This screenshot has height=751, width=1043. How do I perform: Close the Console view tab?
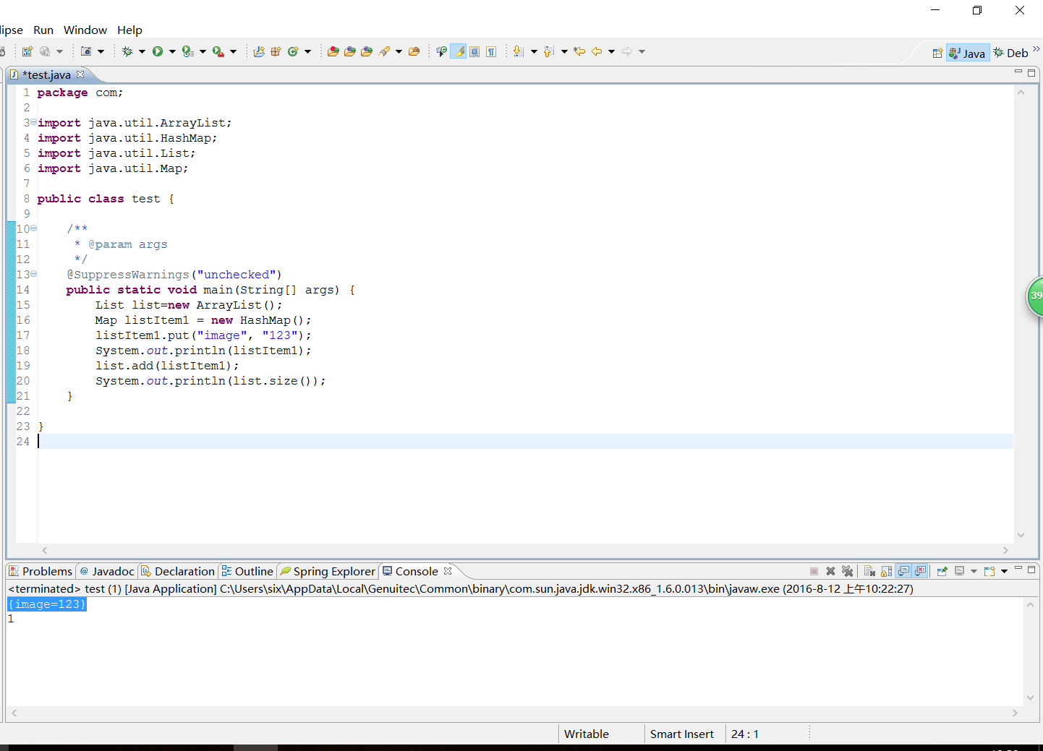[448, 571]
